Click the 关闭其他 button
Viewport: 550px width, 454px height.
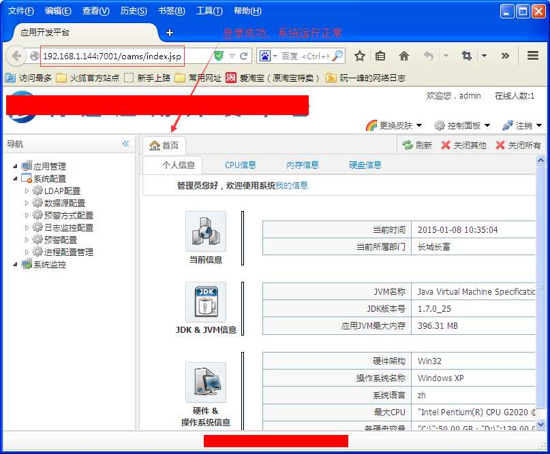[x=463, y=145]
